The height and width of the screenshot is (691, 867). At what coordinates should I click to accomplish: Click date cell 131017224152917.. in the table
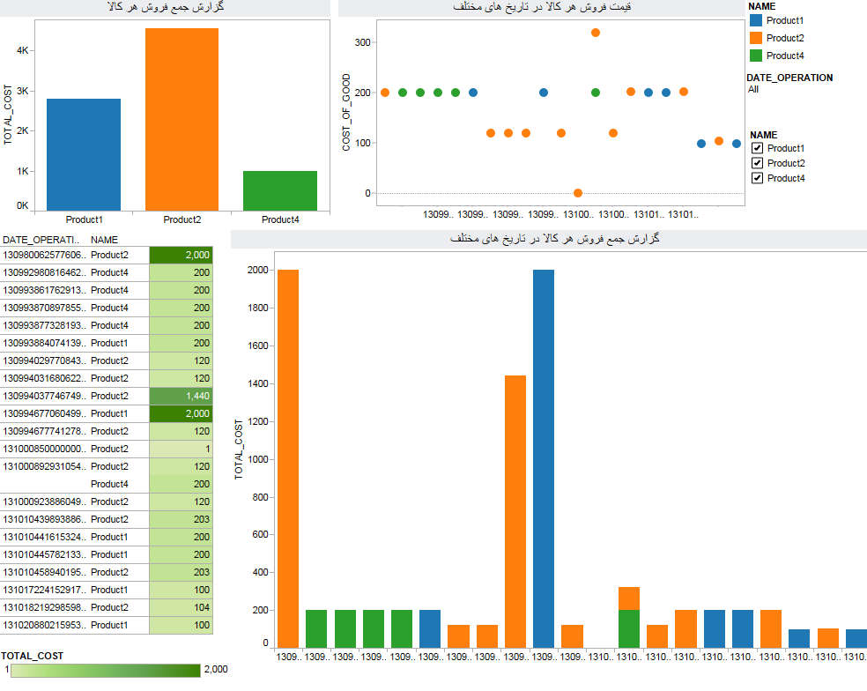pos(44,590)
